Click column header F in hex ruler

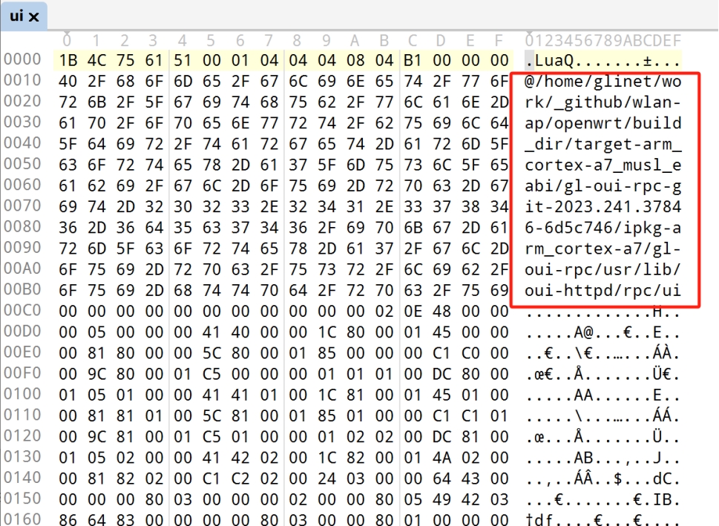499,41
